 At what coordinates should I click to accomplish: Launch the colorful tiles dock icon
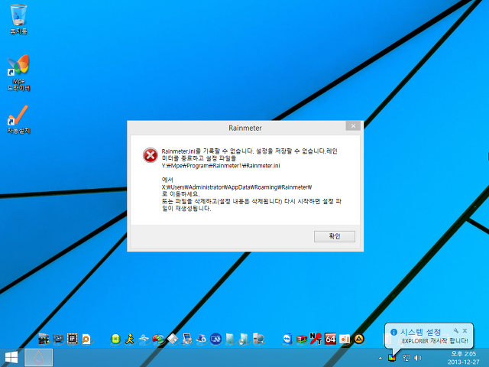(44, 339)
